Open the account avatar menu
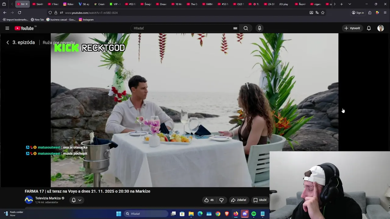The height and width of the screenshot is (219, 390). 381,28
